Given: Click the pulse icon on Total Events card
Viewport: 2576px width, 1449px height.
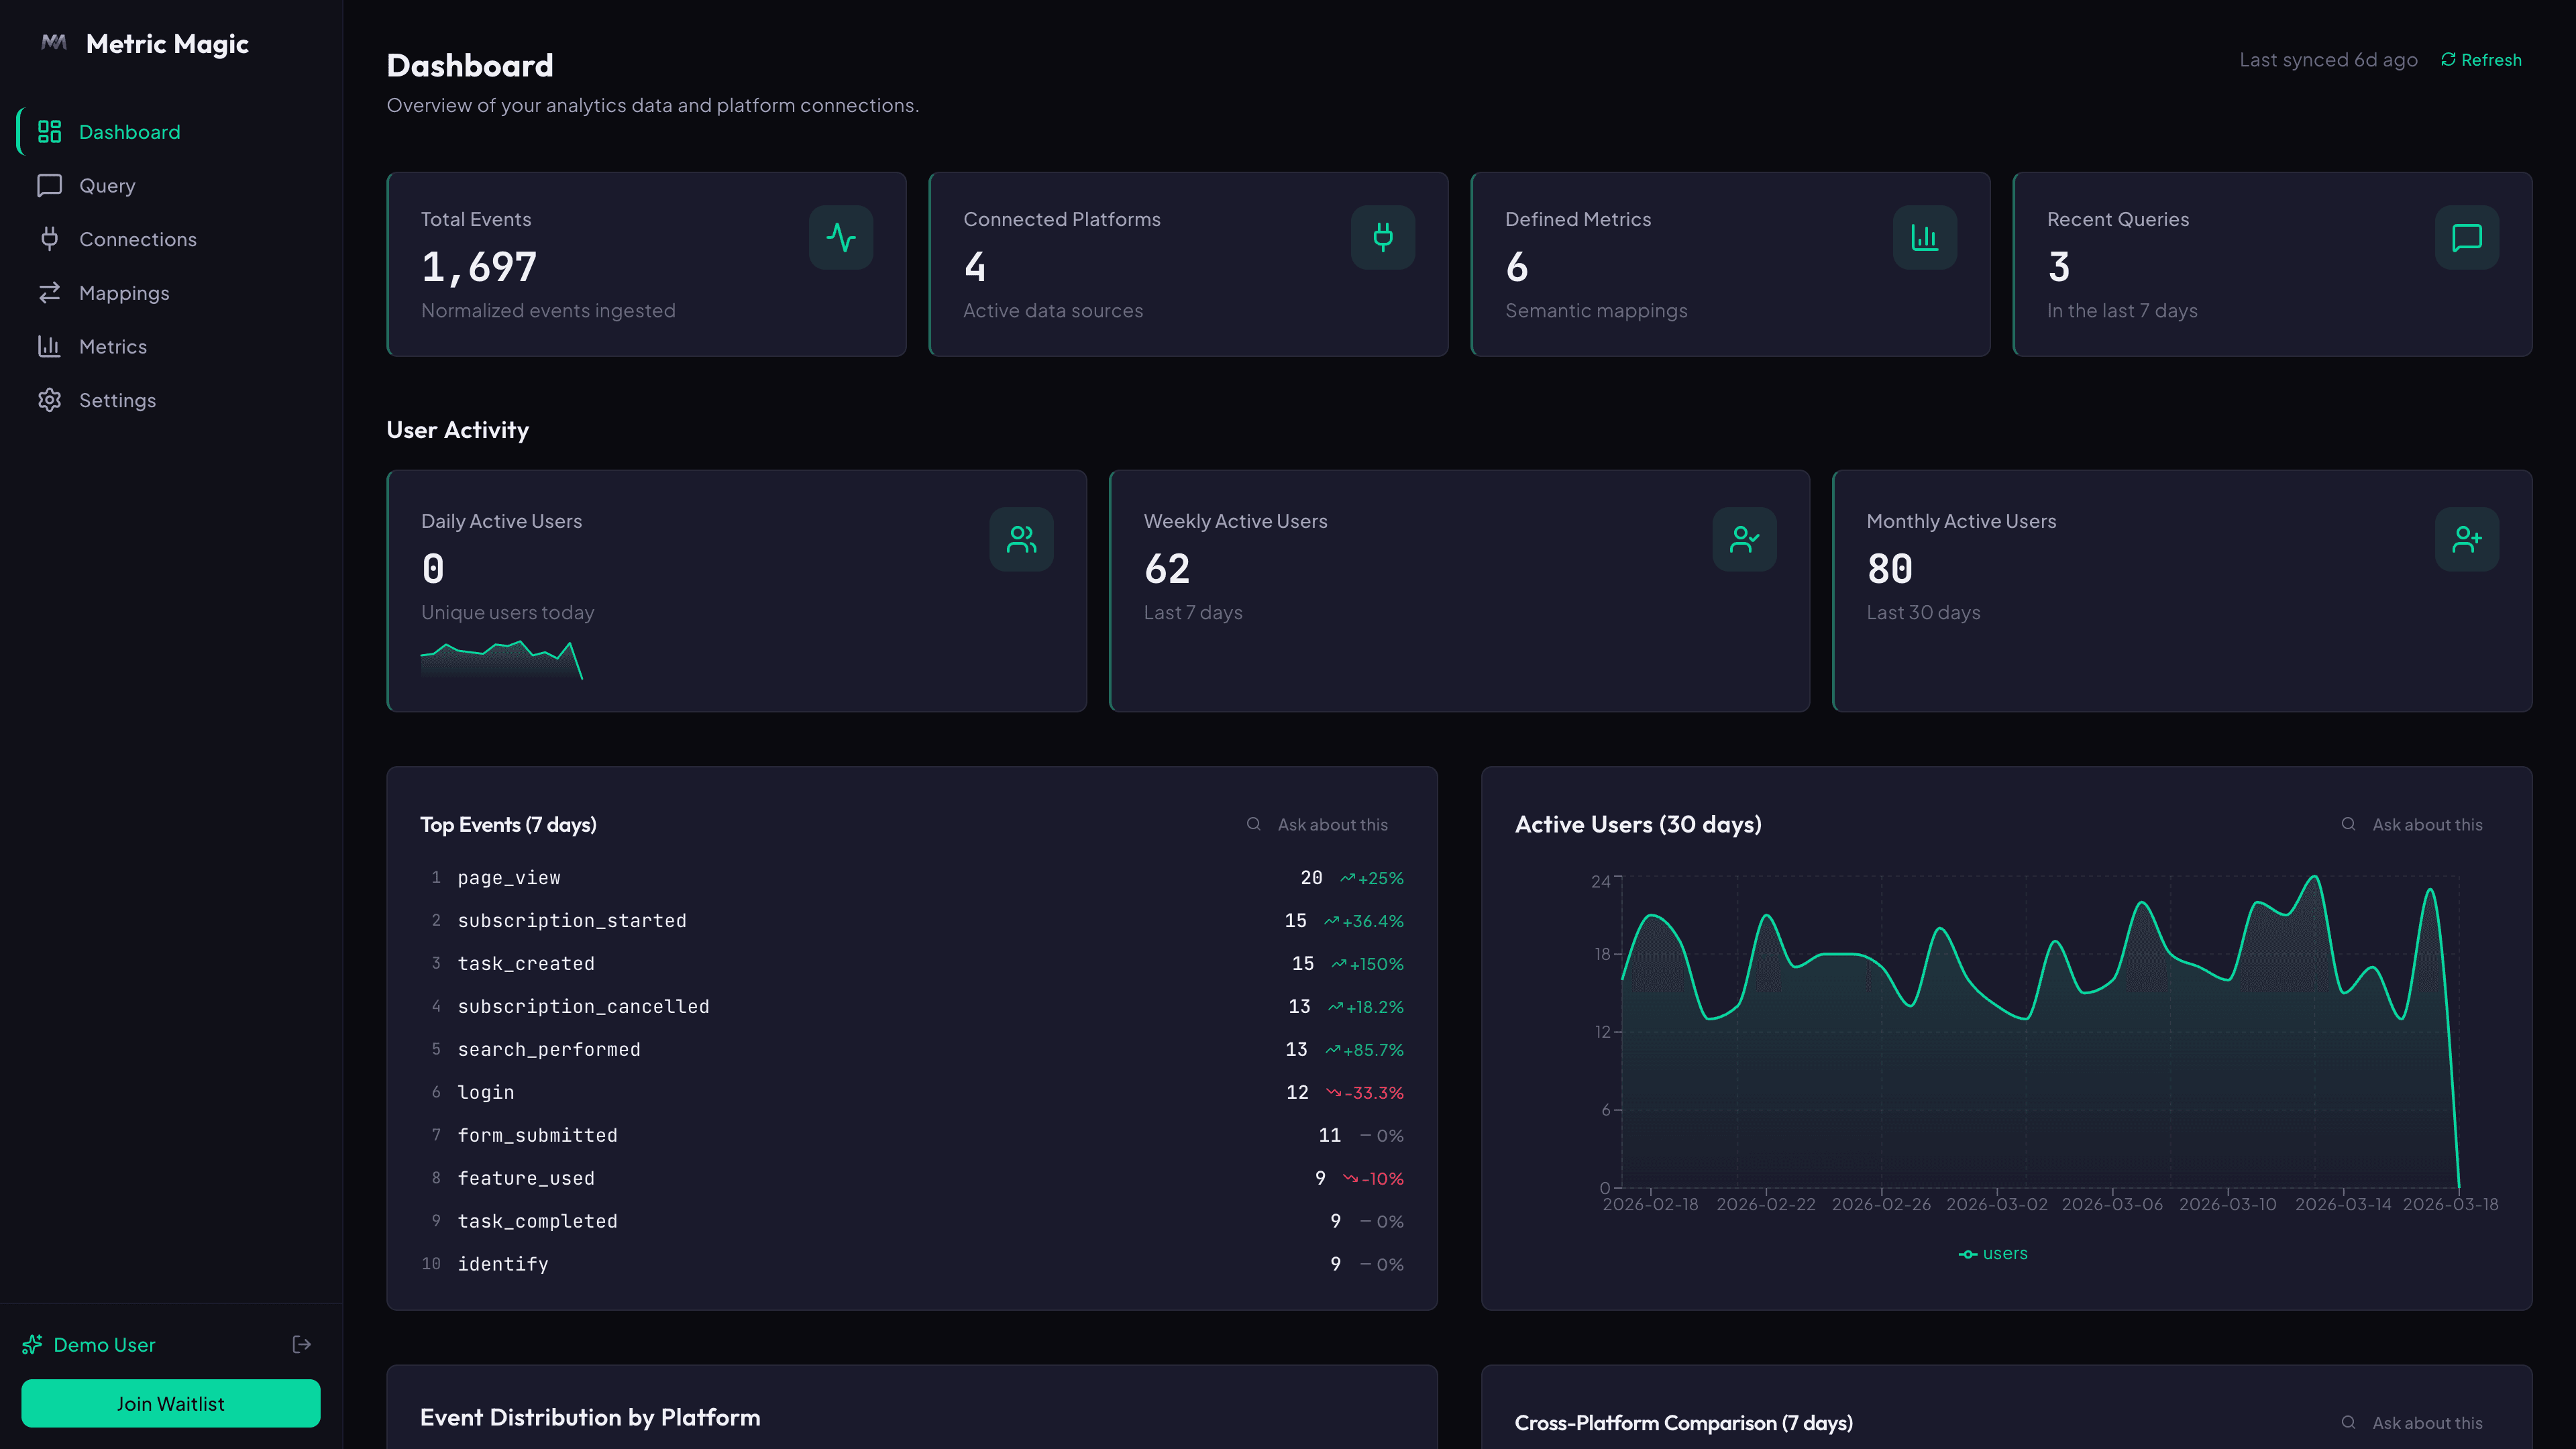Looking at the screenshot, I should (x=841, y=237).
